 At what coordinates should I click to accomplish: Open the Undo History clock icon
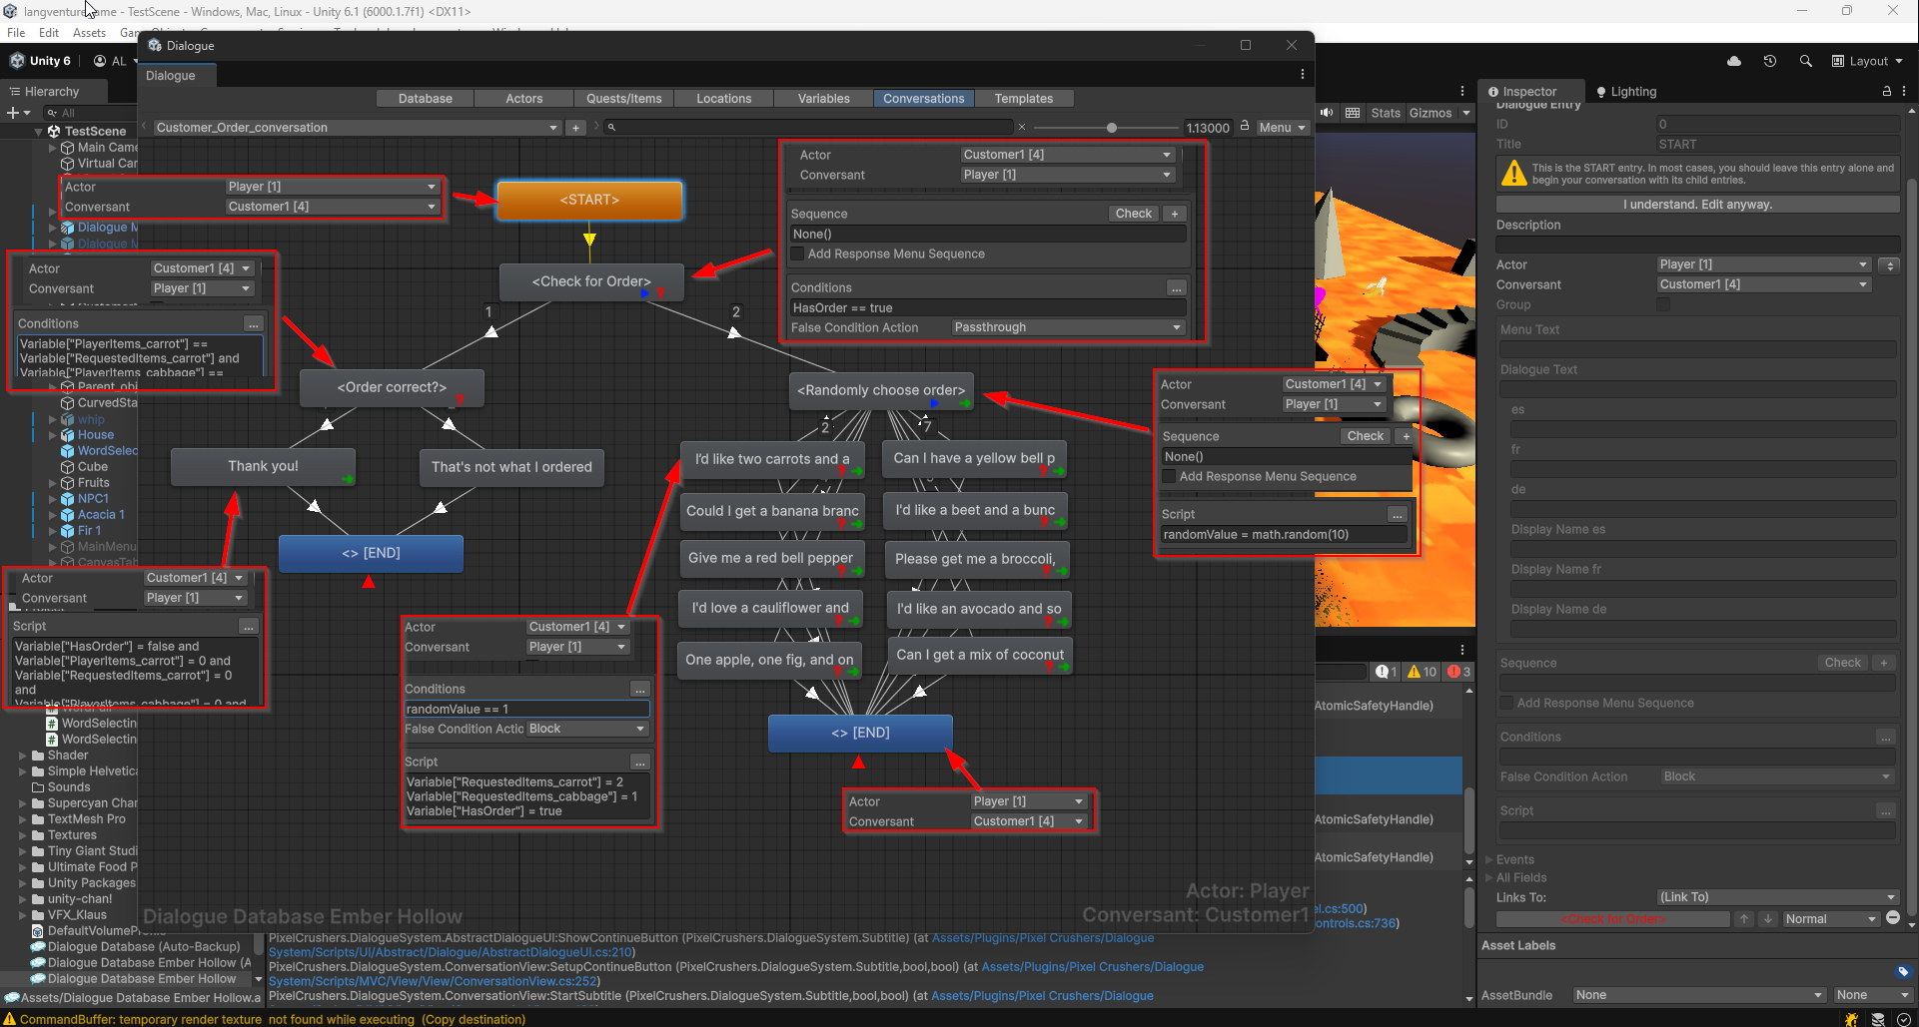click(x=1770, y=61)
